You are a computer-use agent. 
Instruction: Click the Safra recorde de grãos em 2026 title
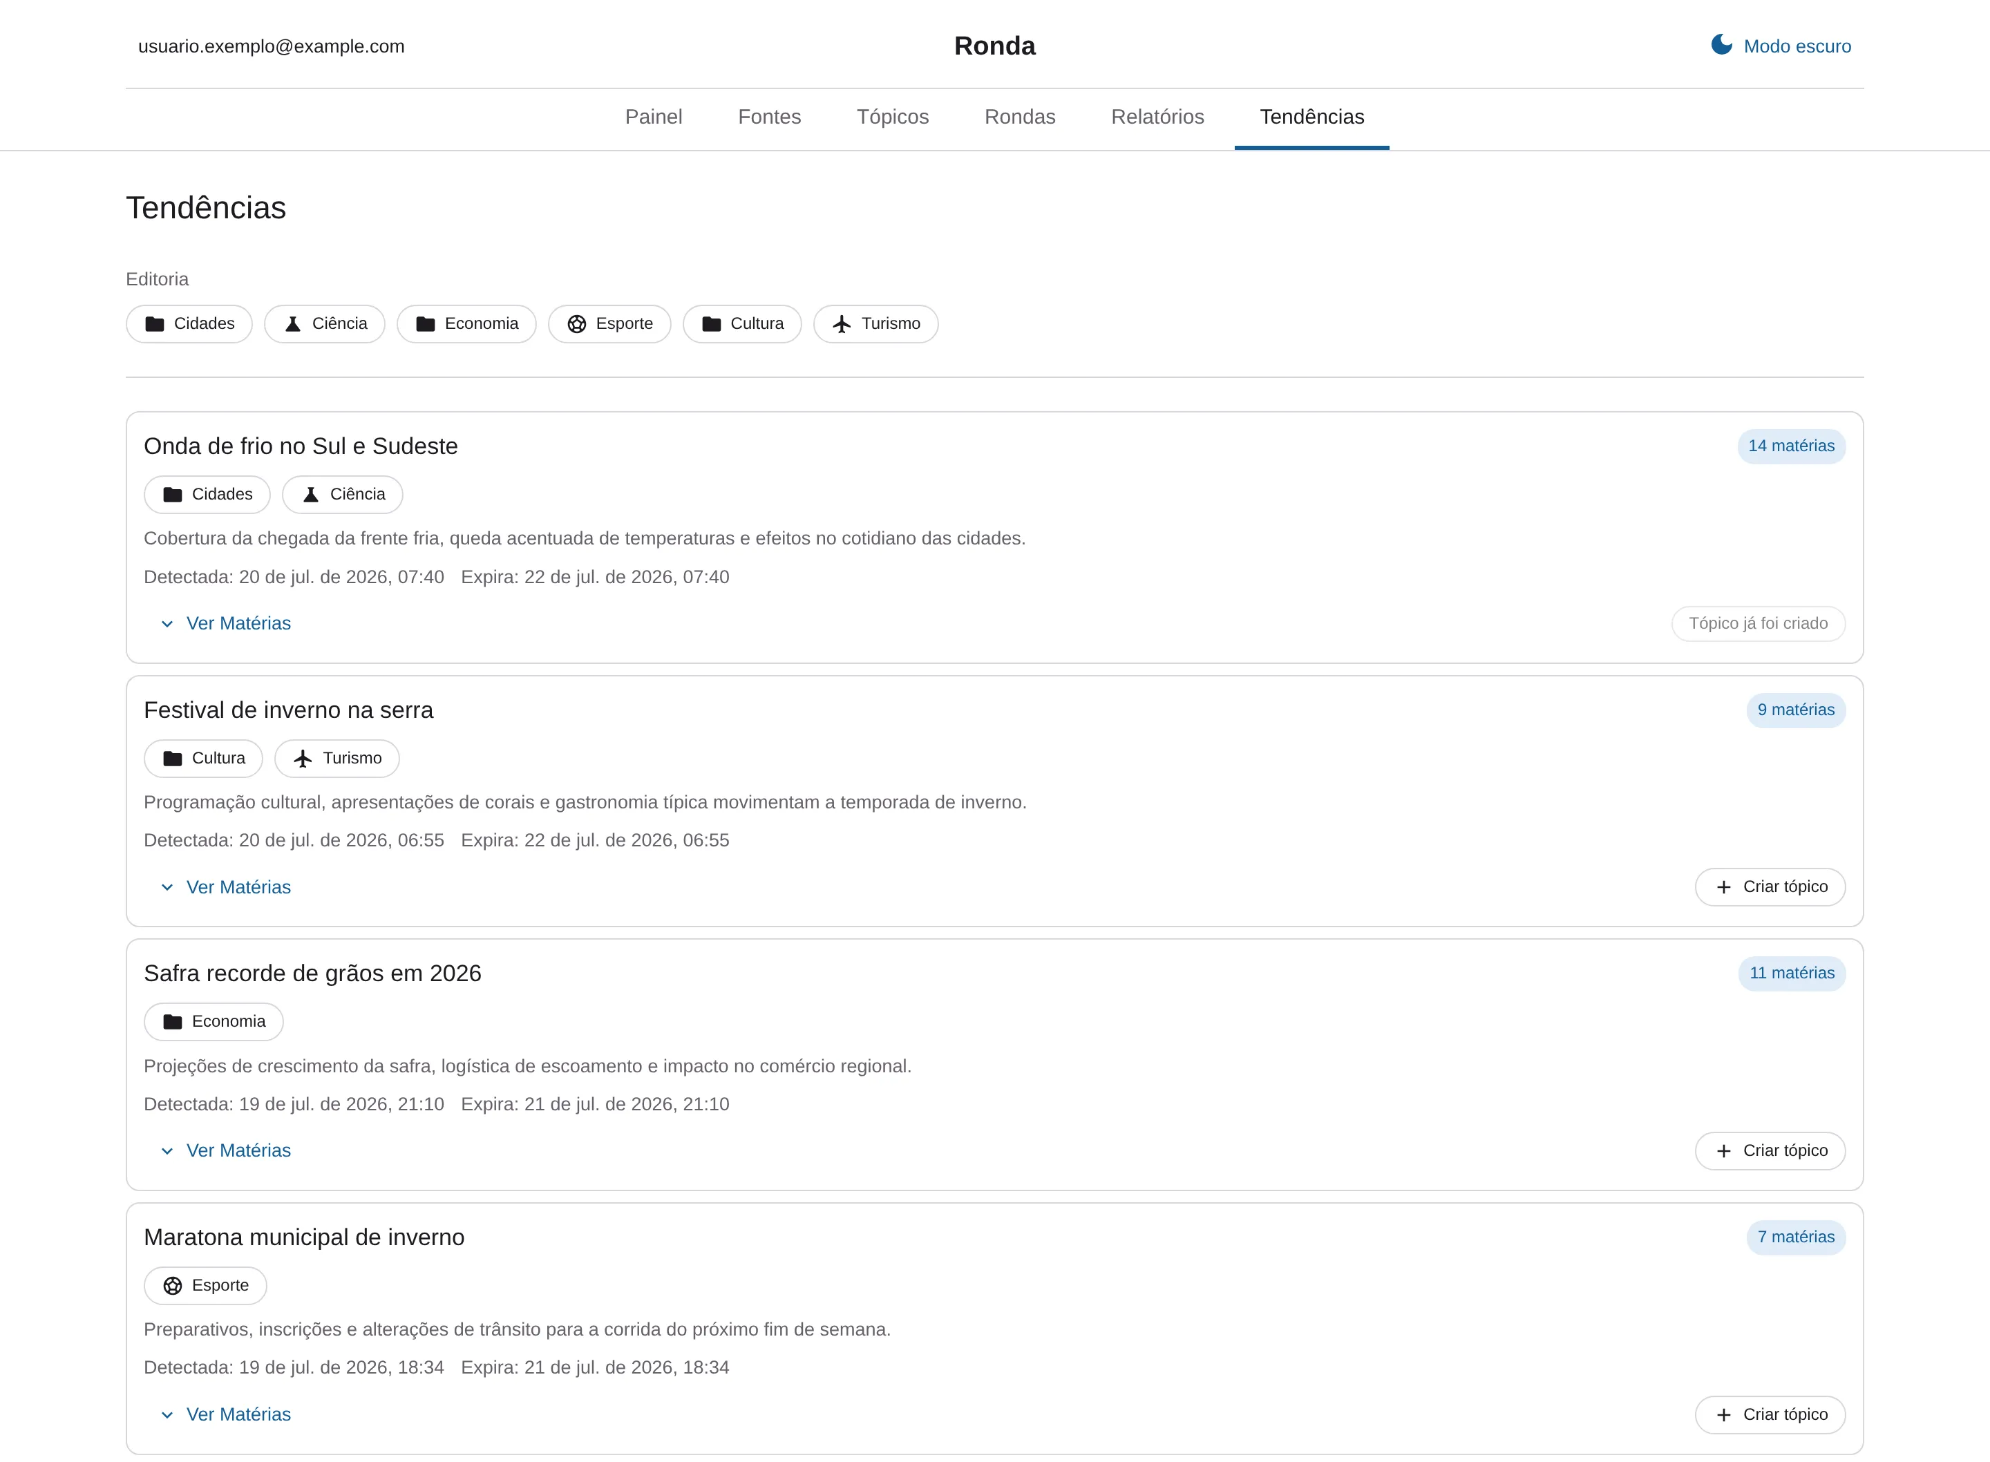(312, 974)
